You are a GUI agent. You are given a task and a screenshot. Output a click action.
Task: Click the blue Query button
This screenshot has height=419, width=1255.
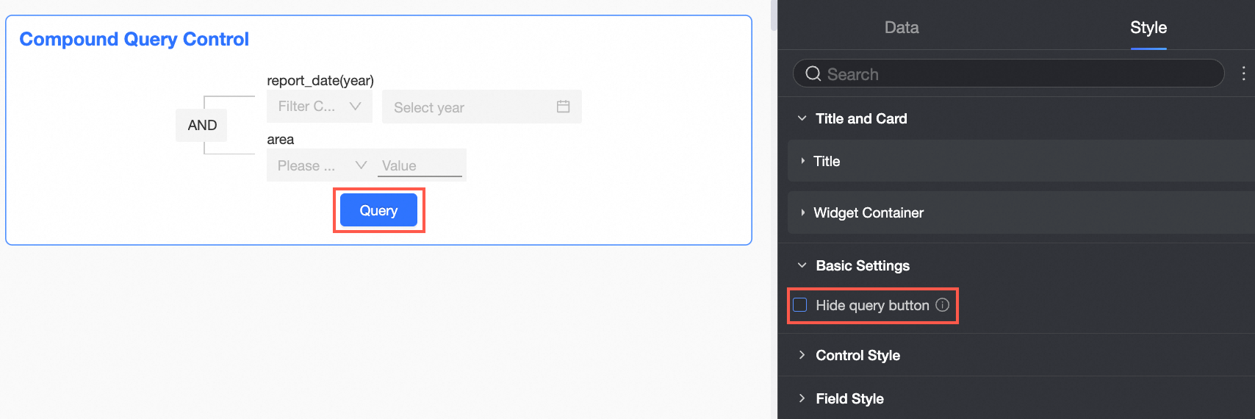(x=378, y=210)
